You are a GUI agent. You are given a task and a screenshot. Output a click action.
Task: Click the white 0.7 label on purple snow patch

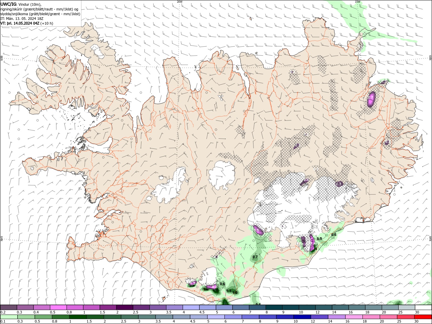[371, 98]
